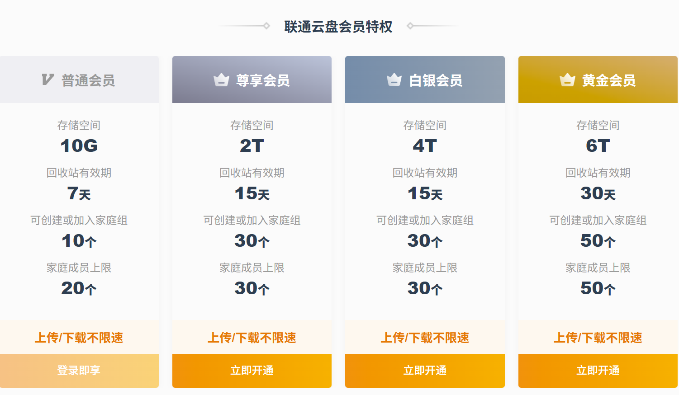Click 立即开通 under 黄金会员

598,371
